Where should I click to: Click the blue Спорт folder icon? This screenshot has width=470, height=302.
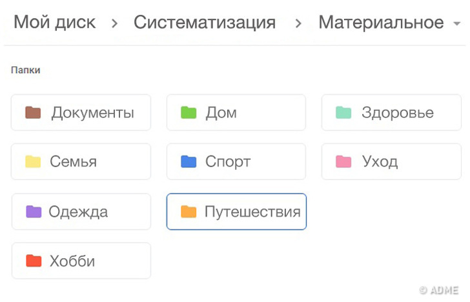pyautogui.click(x=188, y=161)
